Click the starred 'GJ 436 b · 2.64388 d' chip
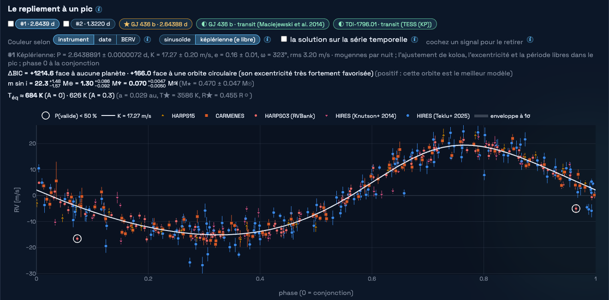Image resolution: width=609 pixels, height=300 pixels. tap(155, 24)
